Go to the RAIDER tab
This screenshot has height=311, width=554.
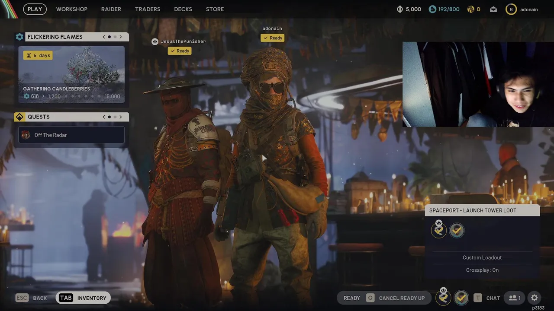[111, 9]
